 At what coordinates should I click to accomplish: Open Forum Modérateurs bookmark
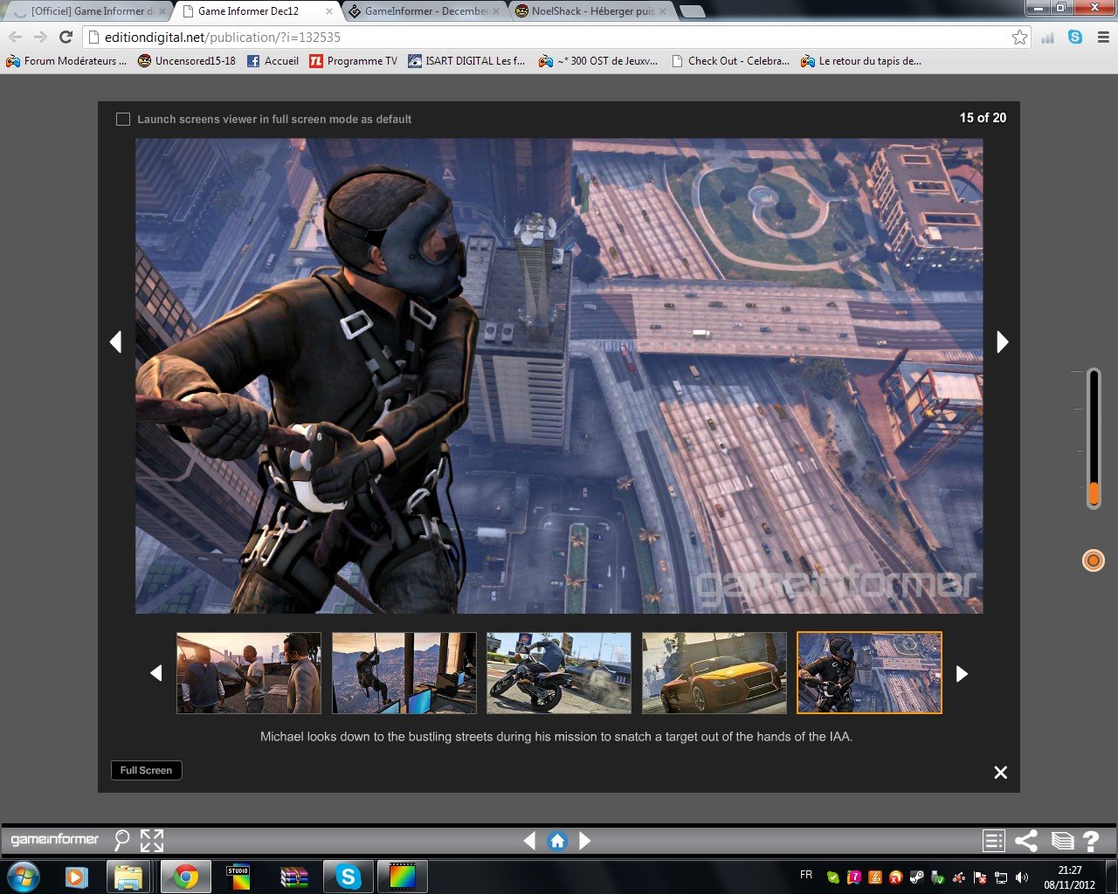(x=66, y=61)
